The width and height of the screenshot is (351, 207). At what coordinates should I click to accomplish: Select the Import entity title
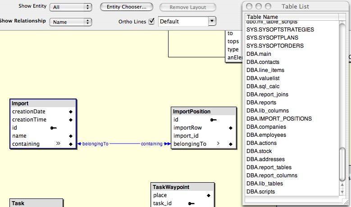pos(20,103)
